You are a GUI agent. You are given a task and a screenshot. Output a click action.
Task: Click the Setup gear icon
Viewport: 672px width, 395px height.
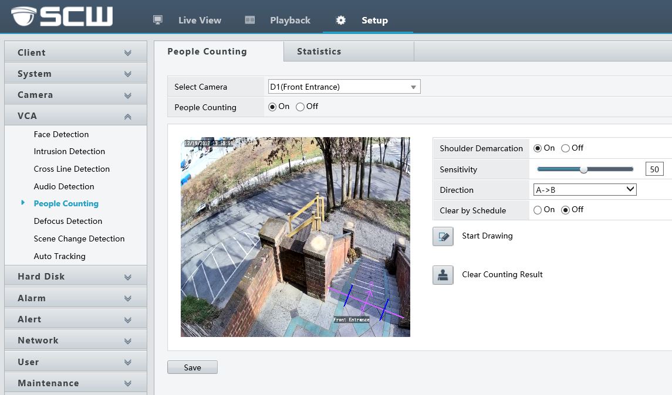click(x=340, y=21)
